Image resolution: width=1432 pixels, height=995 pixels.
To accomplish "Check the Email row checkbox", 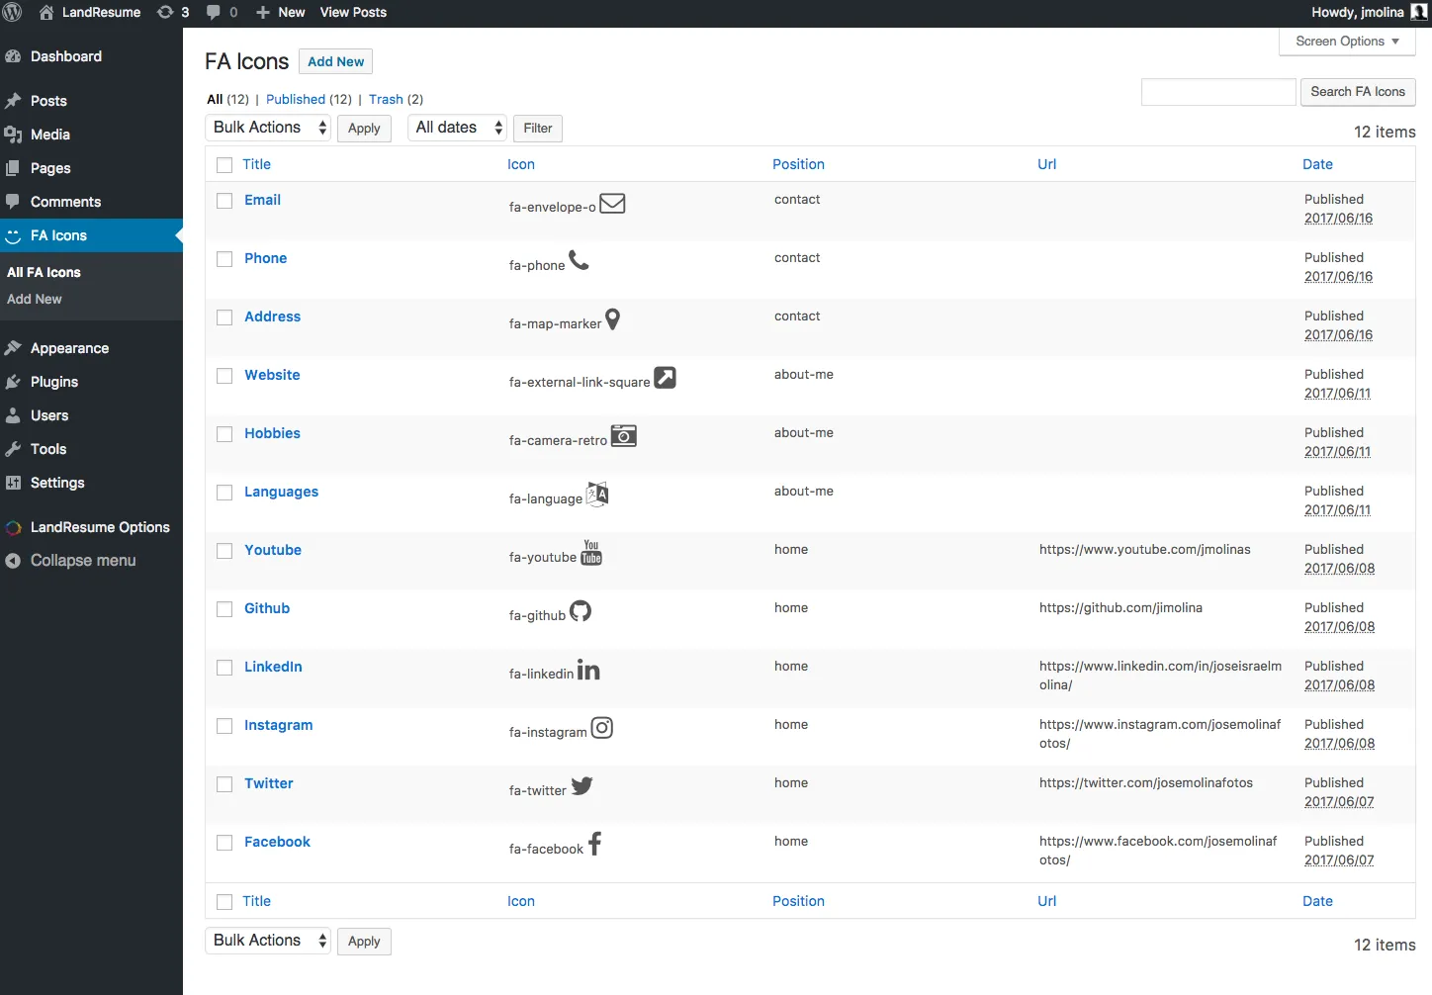I will 224,201.
